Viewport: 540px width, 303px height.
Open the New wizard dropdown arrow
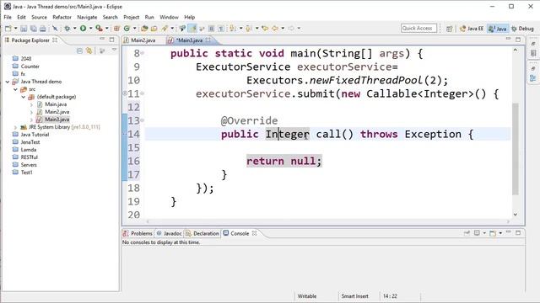tap(16, 29)
